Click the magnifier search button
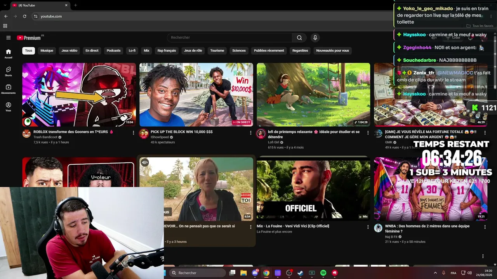This screenshot has width=497, height=279. tap(299, 38)
